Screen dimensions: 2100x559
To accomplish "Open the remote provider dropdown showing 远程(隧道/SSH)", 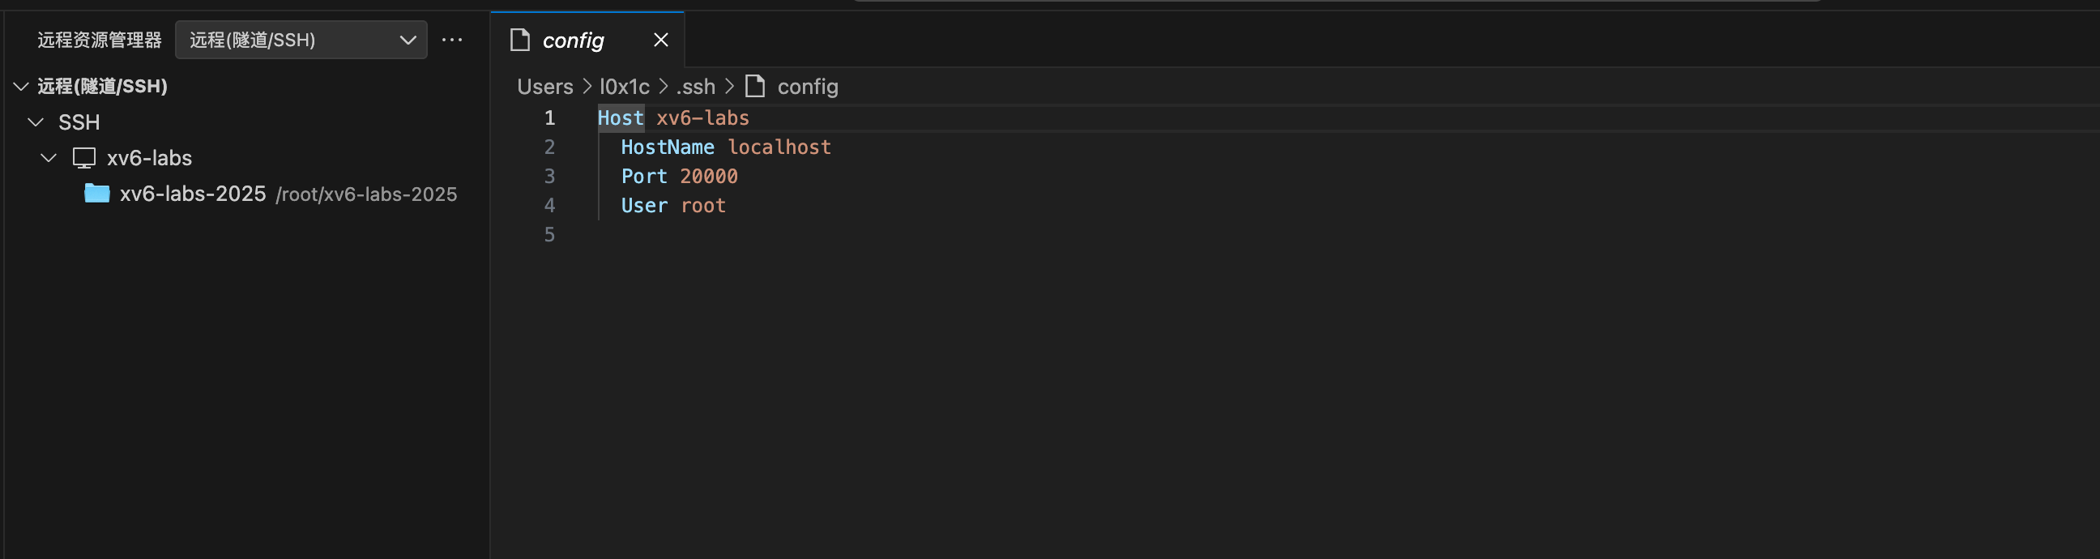I will tap(301, 39).
